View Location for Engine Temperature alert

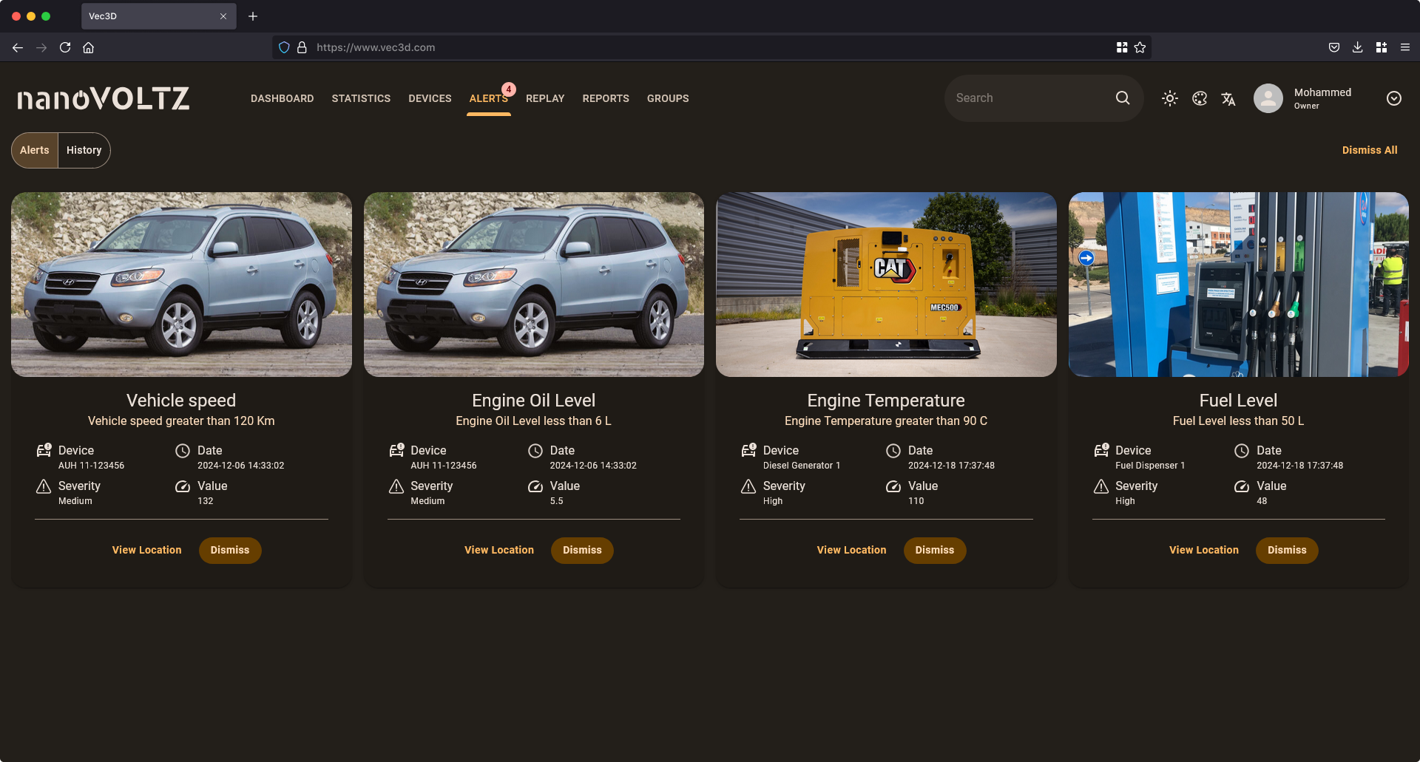851,550
